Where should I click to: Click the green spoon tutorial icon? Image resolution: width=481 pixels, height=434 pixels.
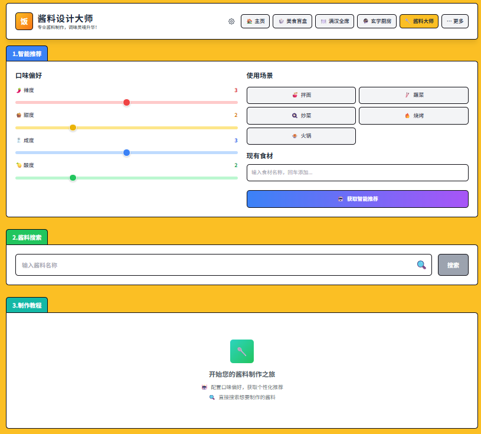[242, 351]
